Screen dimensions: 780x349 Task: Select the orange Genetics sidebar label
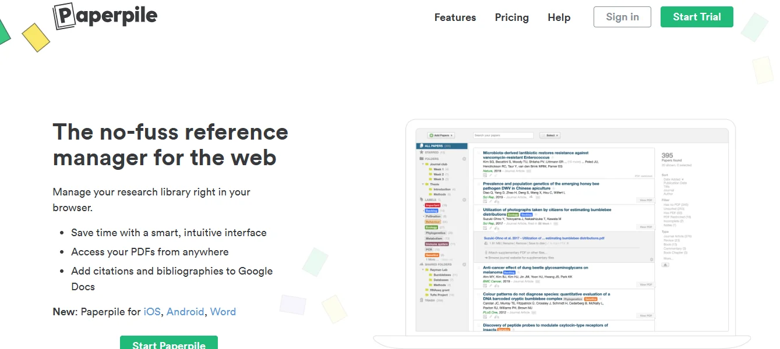432,255
